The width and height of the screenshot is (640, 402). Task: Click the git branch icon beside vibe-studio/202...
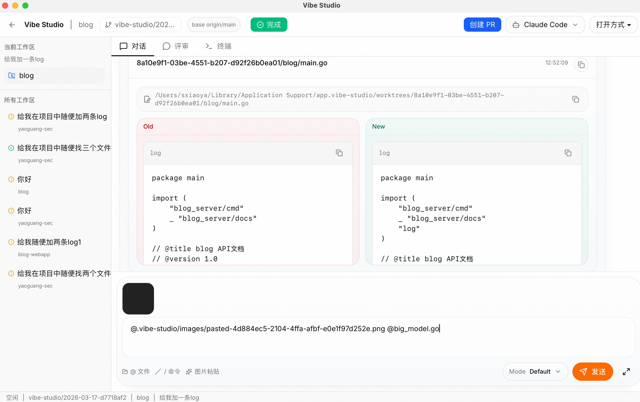[x=108, y=25]
